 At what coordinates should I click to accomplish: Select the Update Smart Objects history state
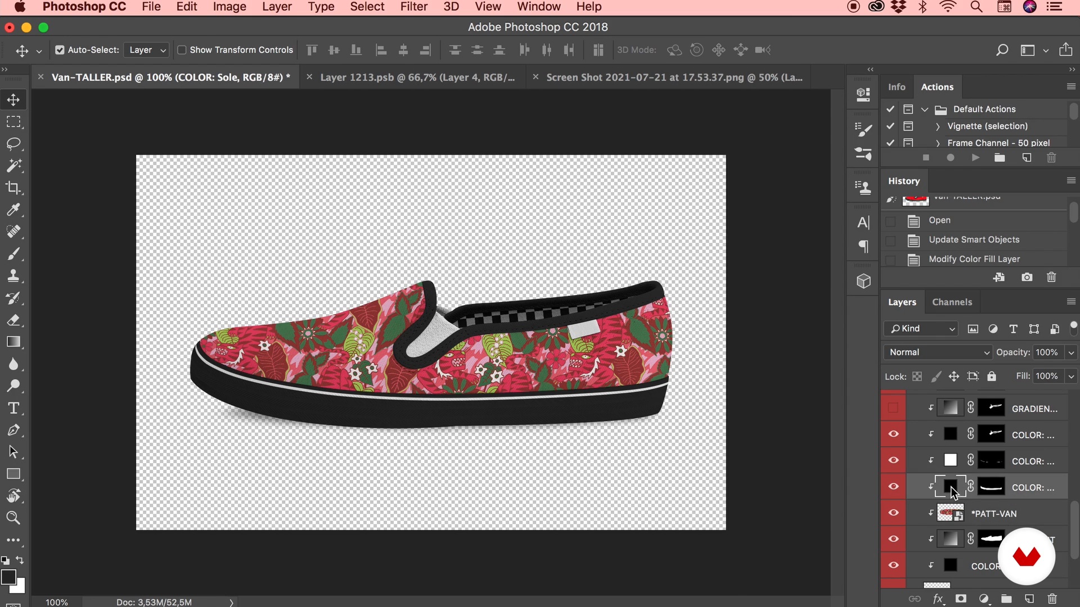click(x=974, y=240)
